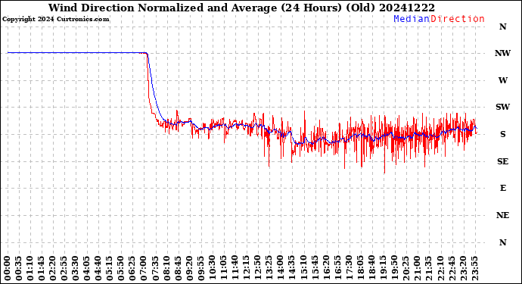Click the 03:30 time axis label
The image size is (522, 284).
click(76, 268)
